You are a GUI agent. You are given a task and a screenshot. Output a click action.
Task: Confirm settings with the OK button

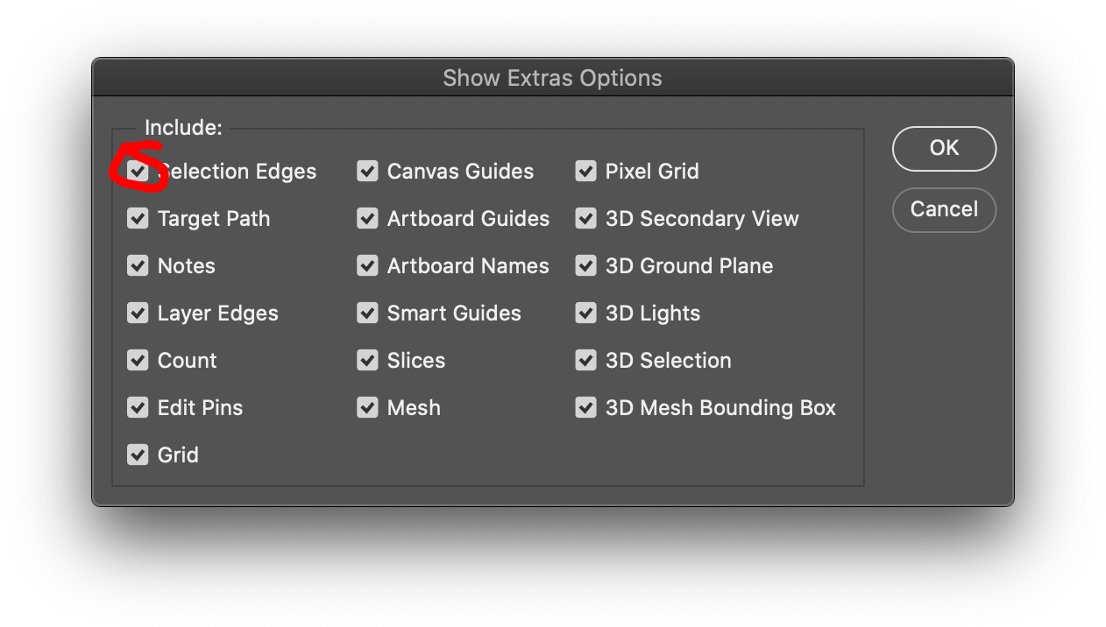pos(944,149)
